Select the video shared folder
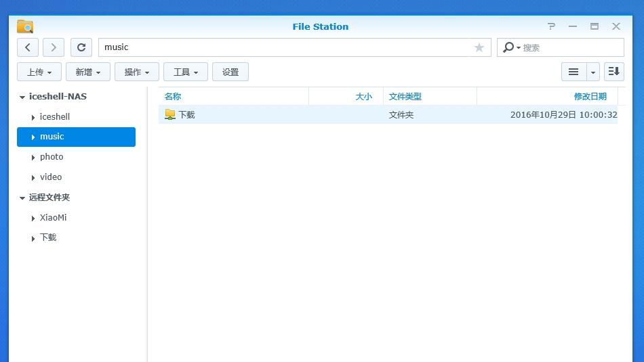Viewport: 644px width, 362px height. (x=51, y=177)
